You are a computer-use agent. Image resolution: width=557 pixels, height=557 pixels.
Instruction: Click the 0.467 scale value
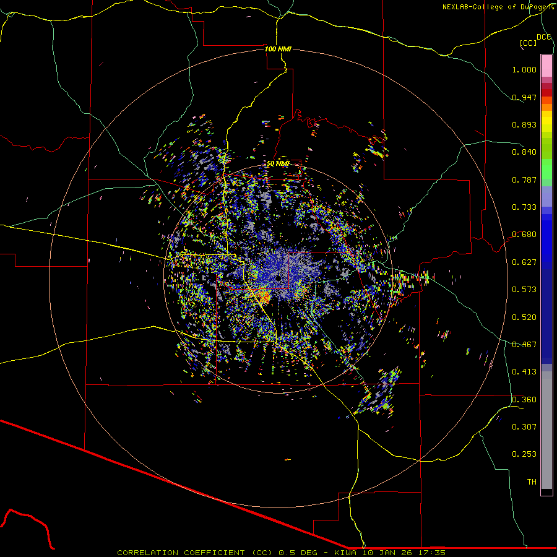524,345
